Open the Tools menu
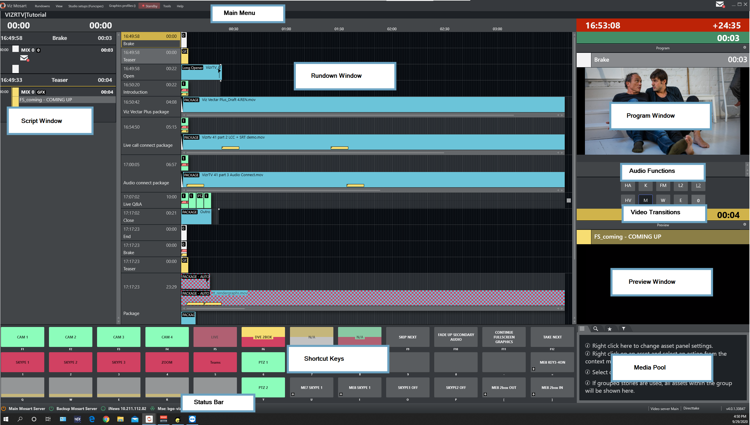 [167, 6]
